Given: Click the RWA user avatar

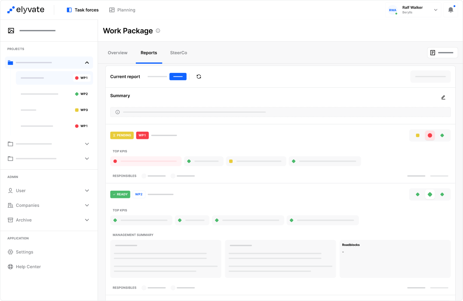Looking at the screenshot, I should coord(393,10).
